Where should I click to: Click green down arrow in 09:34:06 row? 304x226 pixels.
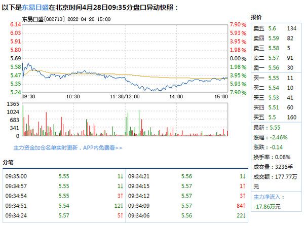point(244,215)
